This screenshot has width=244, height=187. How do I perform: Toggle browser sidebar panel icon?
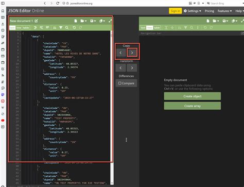[x=3, y=3]
